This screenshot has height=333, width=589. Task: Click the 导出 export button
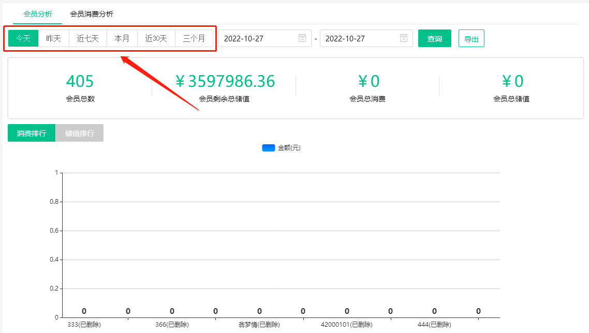(471, 38)
